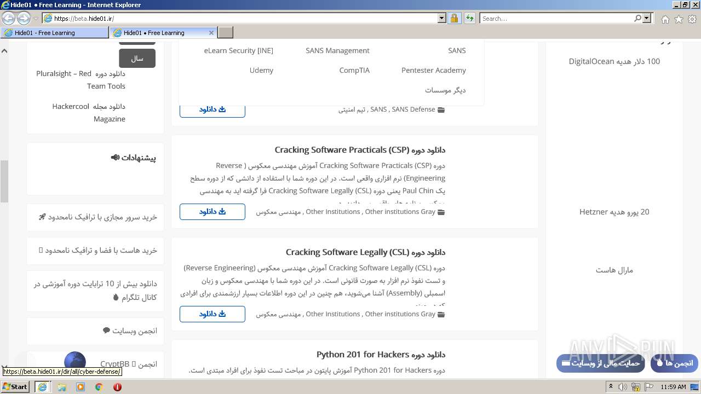Open Telegram channel courses link

95,291
